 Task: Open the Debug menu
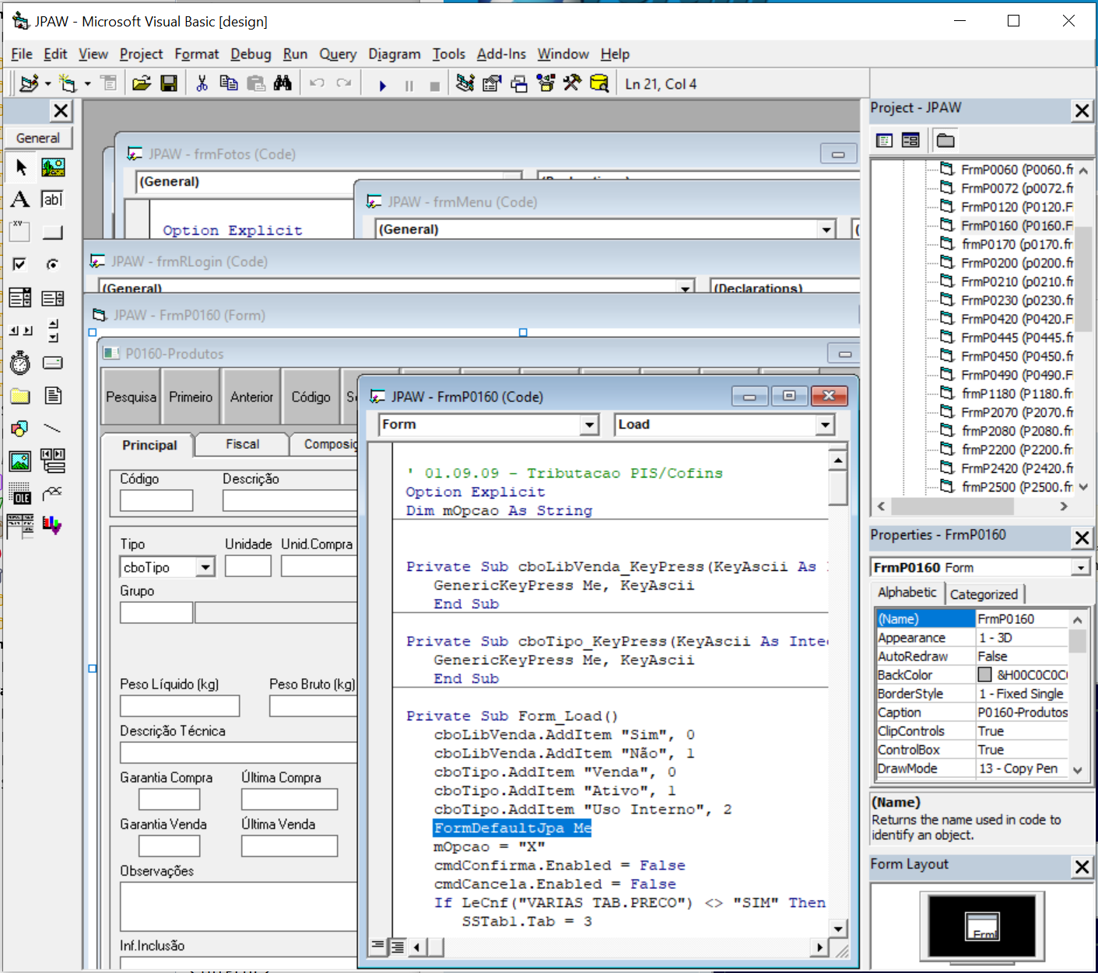click(250, 54)
